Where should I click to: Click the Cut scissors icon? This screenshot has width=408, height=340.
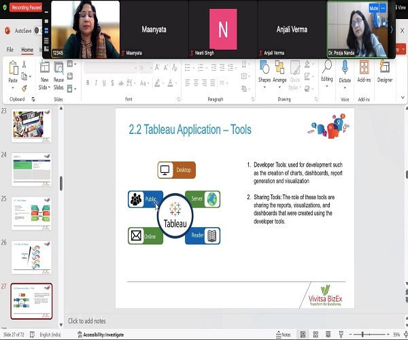[24, 64]
